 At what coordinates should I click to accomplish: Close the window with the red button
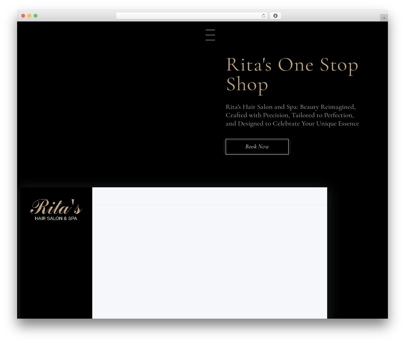coord(23,16)
